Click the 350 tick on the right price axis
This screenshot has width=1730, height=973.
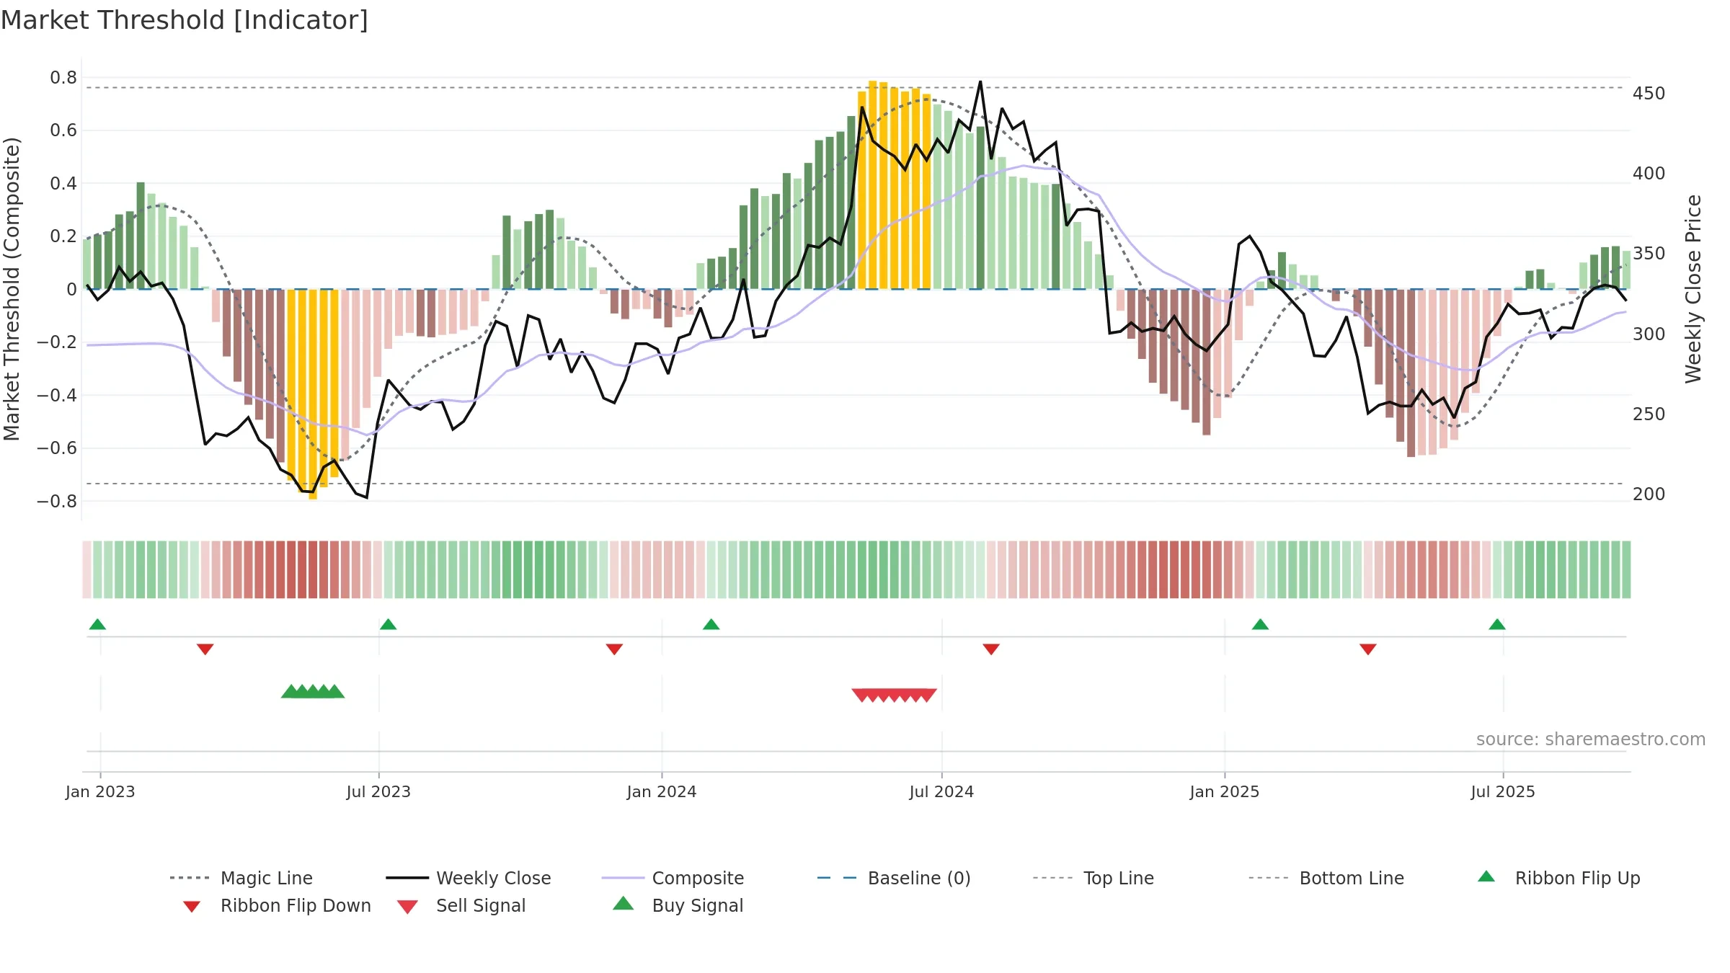click(1649, 254)
